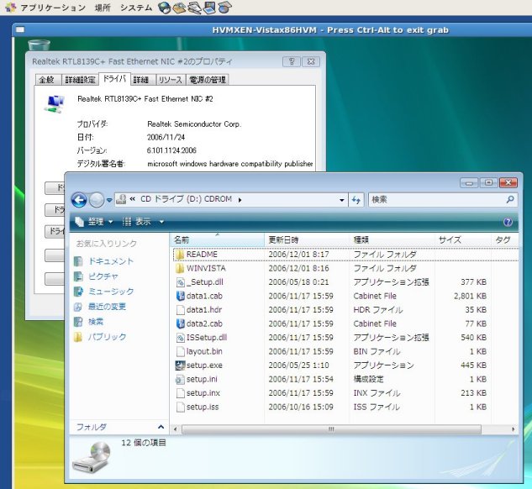This screenshot has height=489, width=532.
Task: Click the Explorer forward arrow button
Action: (x=97, y=200)
